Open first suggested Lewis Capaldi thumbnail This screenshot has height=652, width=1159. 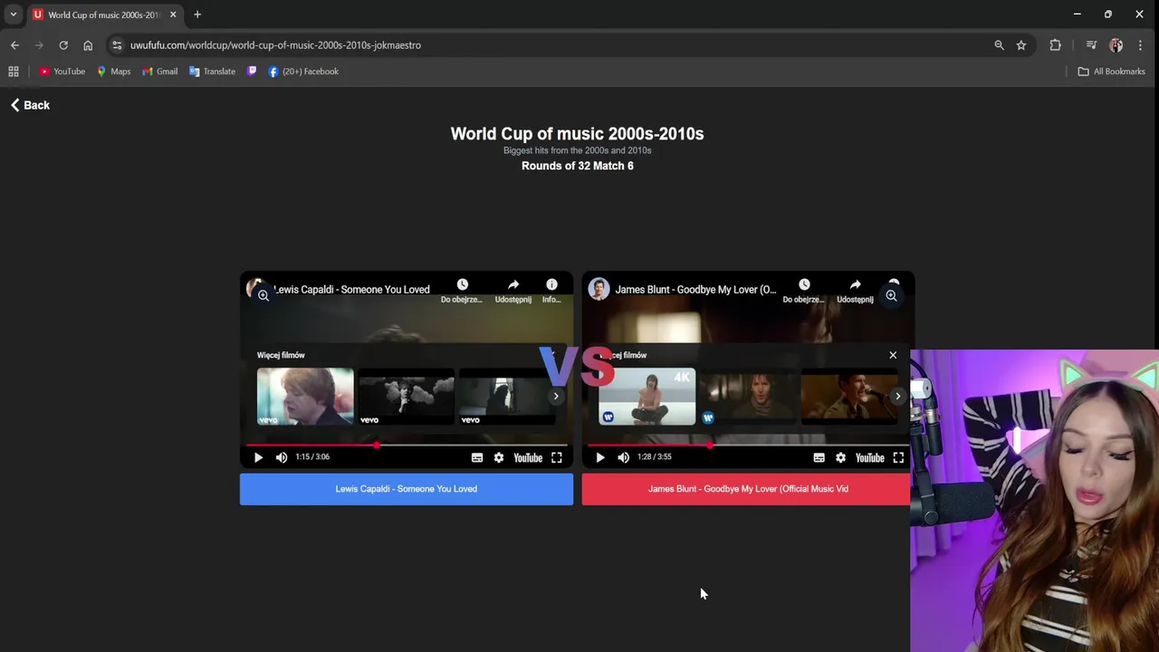pyautogui.click(x=305, y=396)
